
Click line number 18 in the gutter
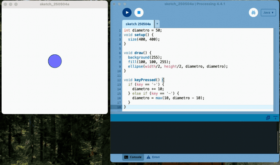click(119, 107)
